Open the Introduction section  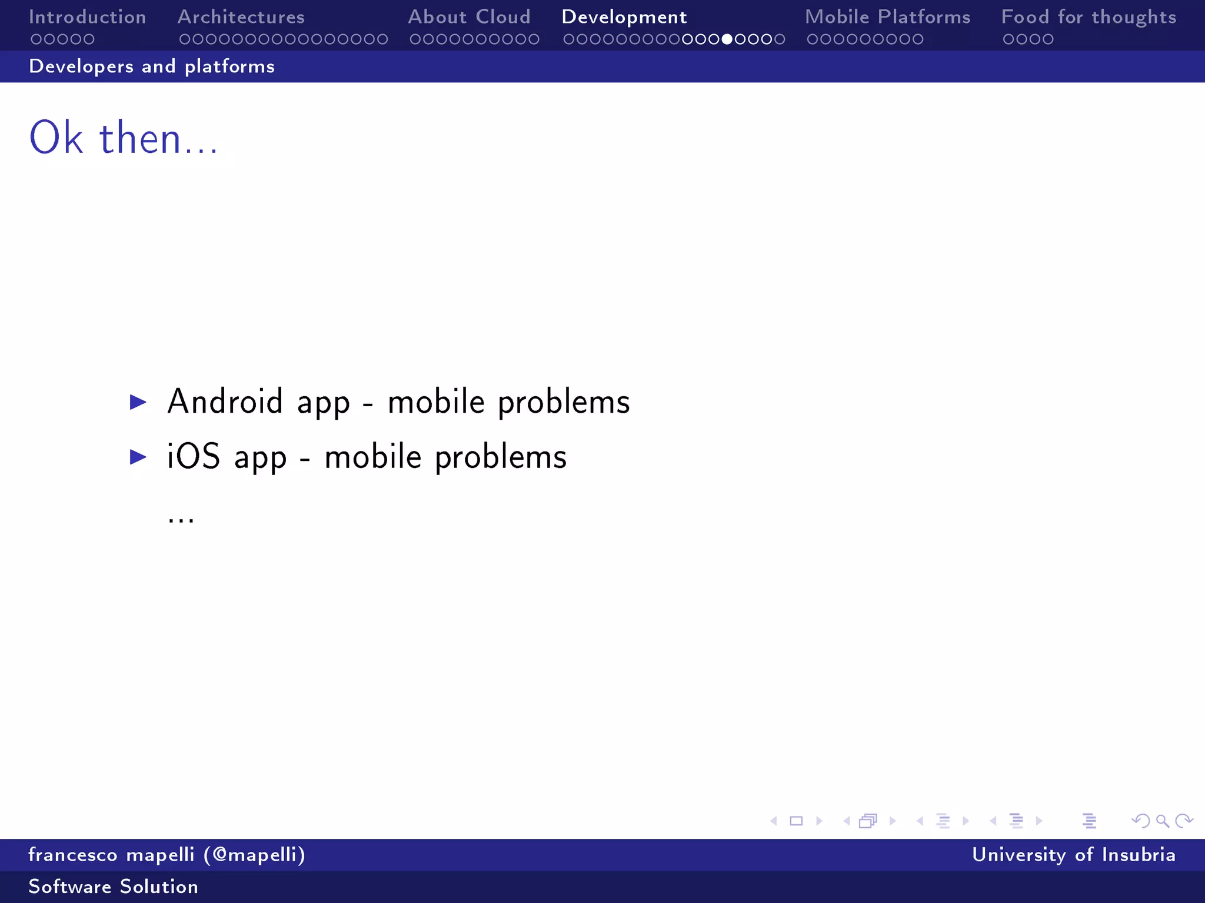click(88, 16)
